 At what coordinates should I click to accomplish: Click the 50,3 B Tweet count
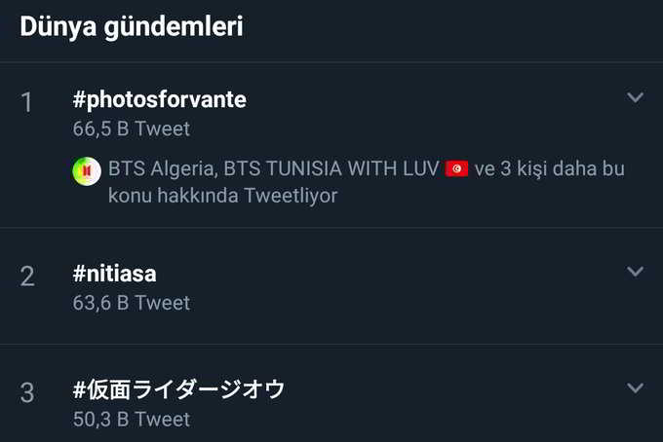[131, 419]
